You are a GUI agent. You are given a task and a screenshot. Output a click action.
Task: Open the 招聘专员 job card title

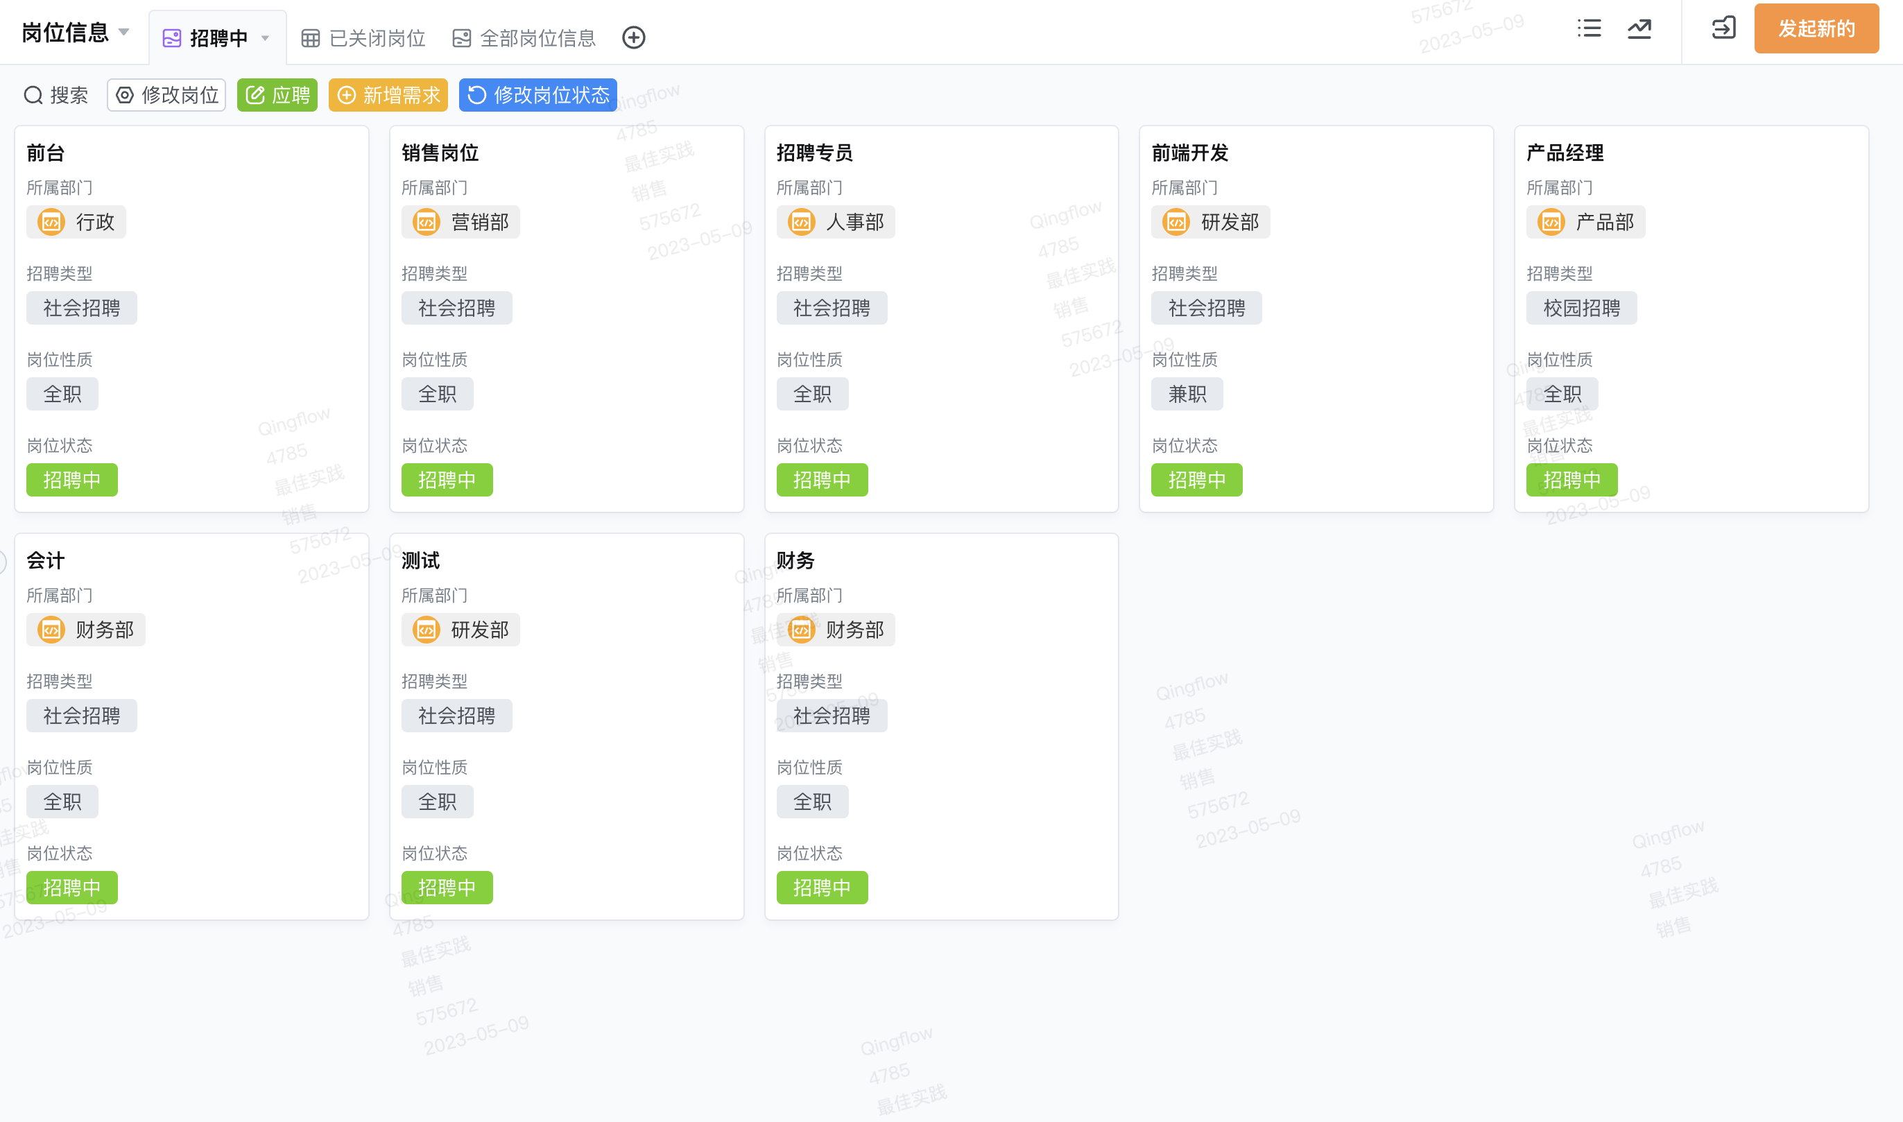click(x=815, y=153)
